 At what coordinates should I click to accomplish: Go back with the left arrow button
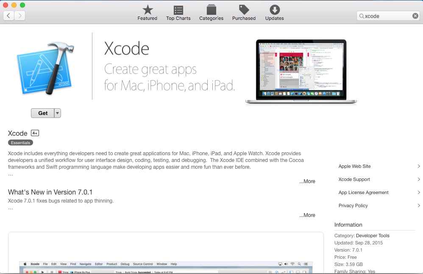[8, 16]
